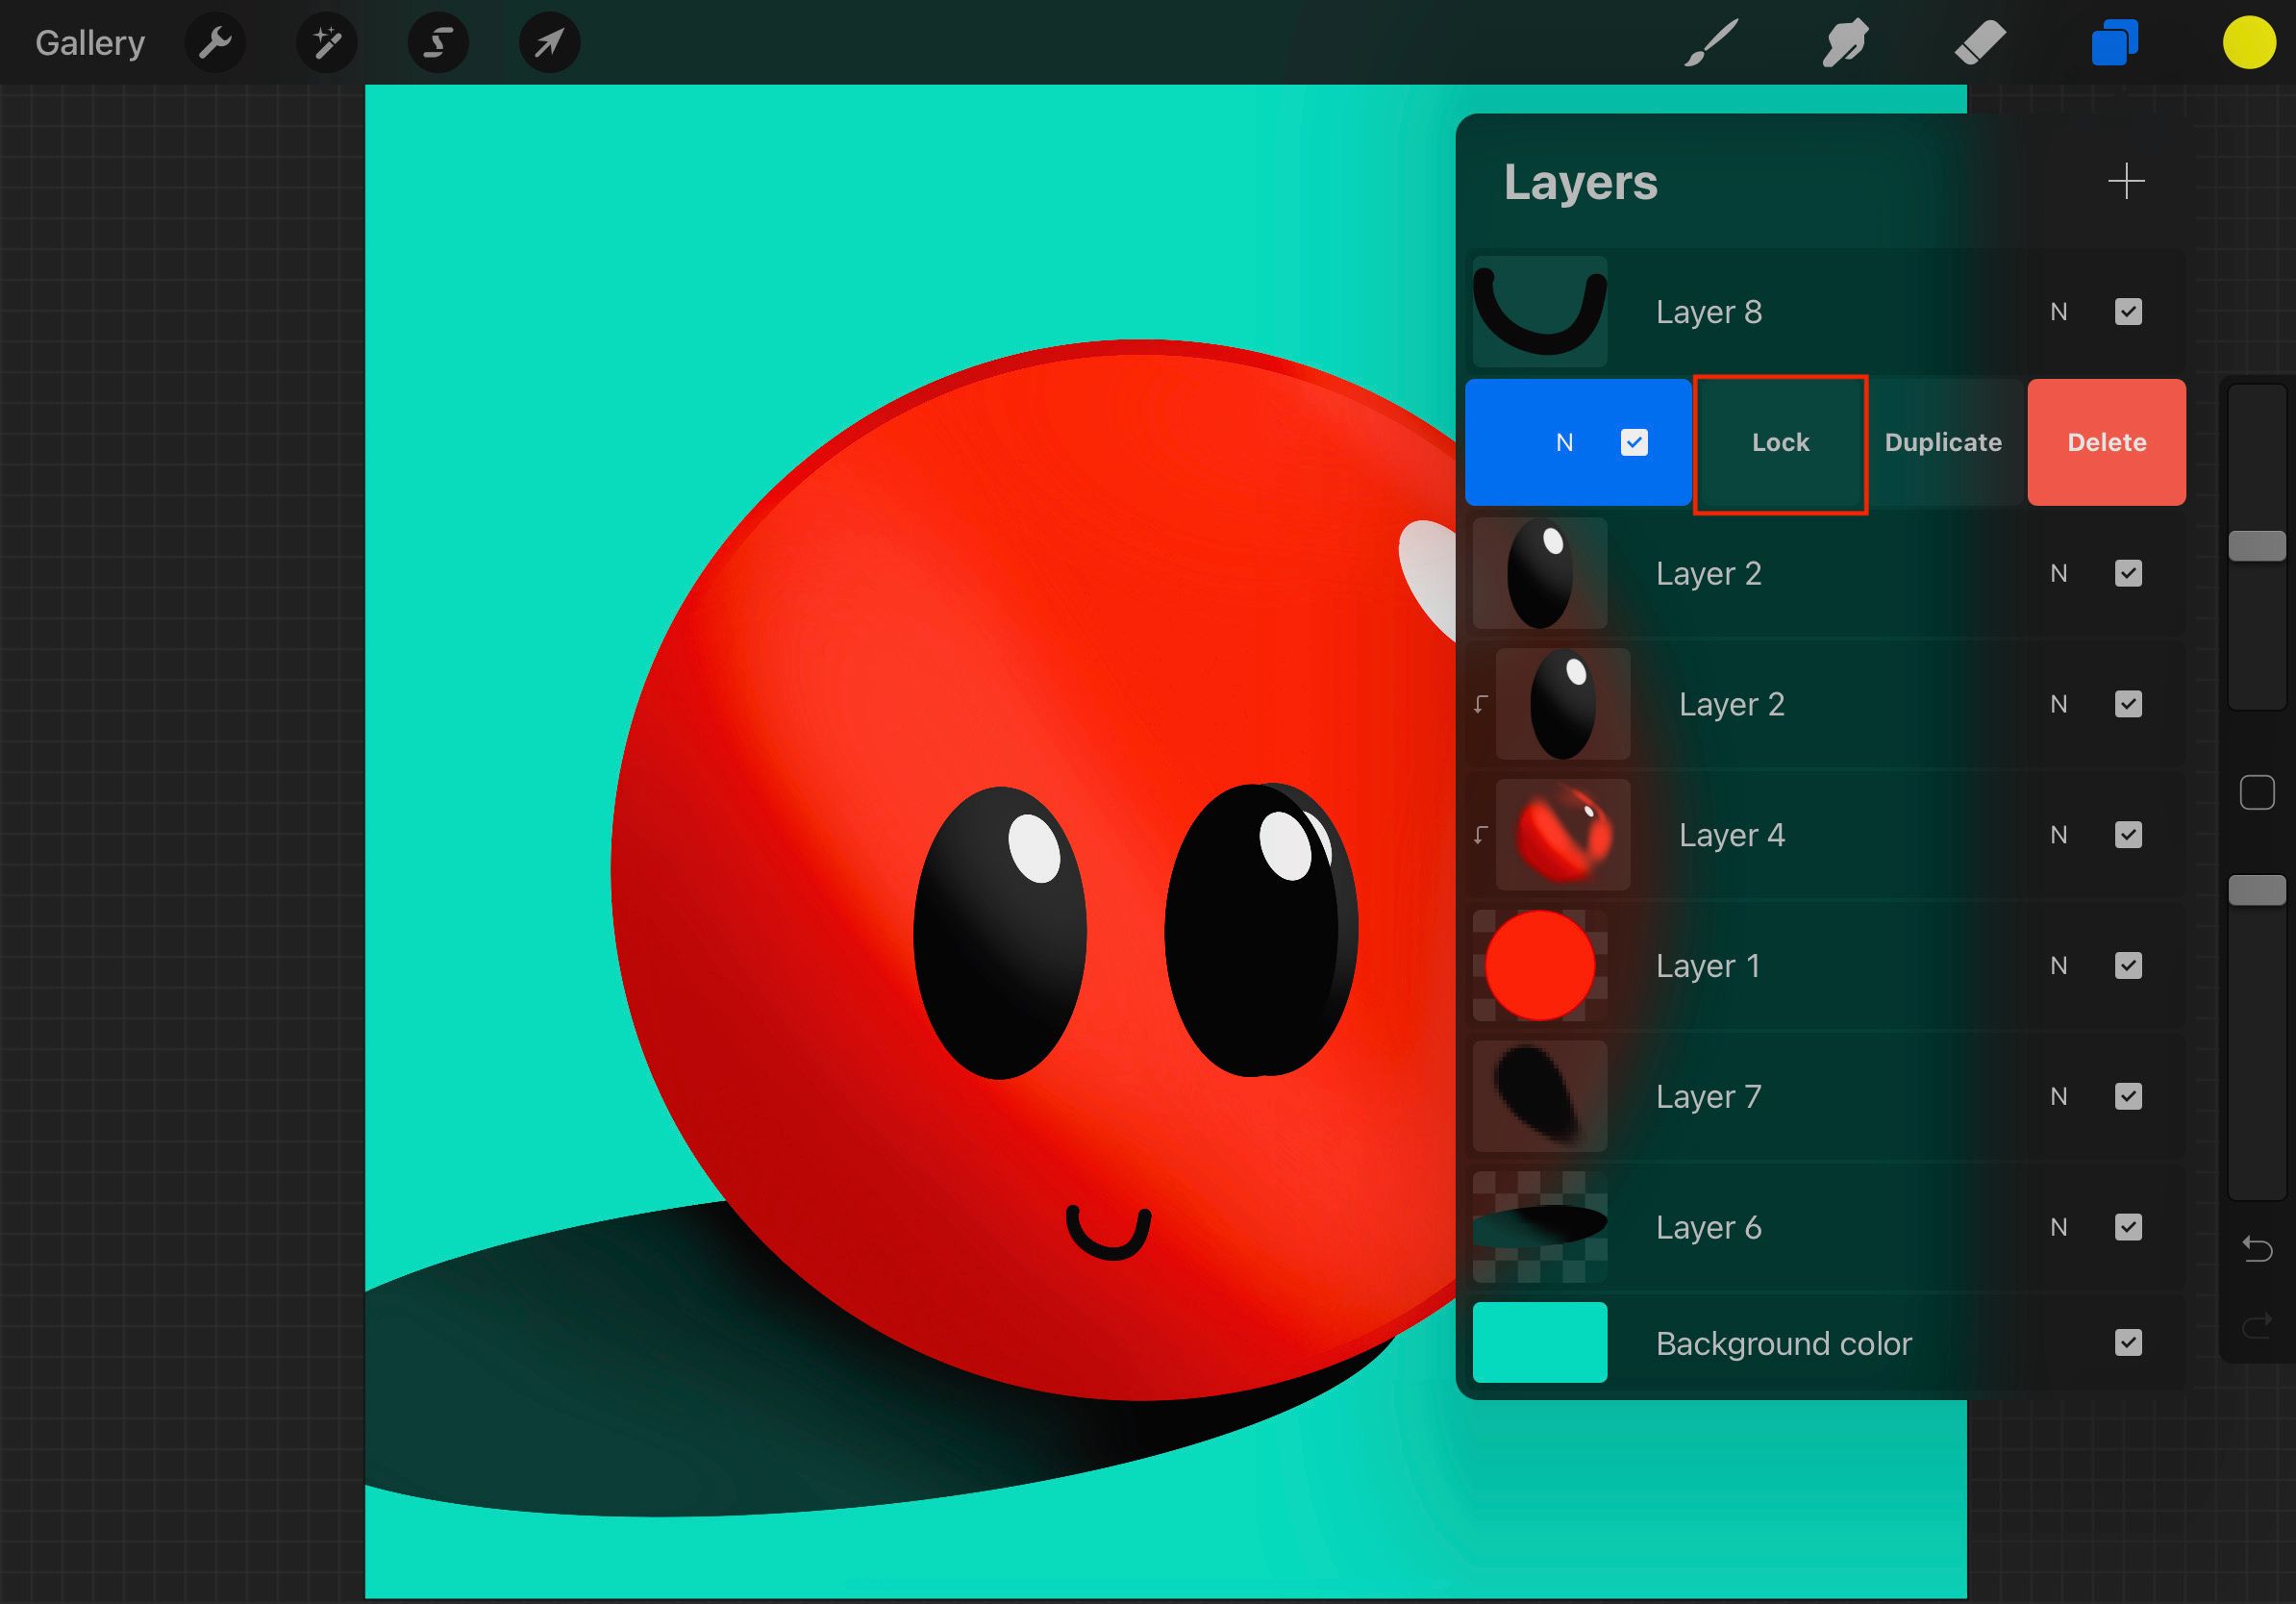Delete the selected layer
2296x1604 pixels.
[x=2106, y=442]
